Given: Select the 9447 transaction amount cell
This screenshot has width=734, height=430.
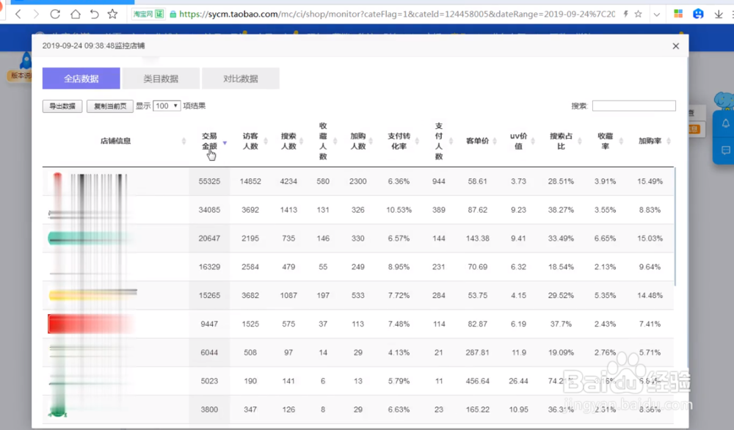Looking at the screenshot, I should pos(209,324).
